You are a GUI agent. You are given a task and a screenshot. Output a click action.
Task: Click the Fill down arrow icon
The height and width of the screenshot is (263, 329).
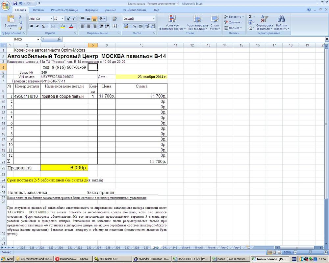coord(250,22)
